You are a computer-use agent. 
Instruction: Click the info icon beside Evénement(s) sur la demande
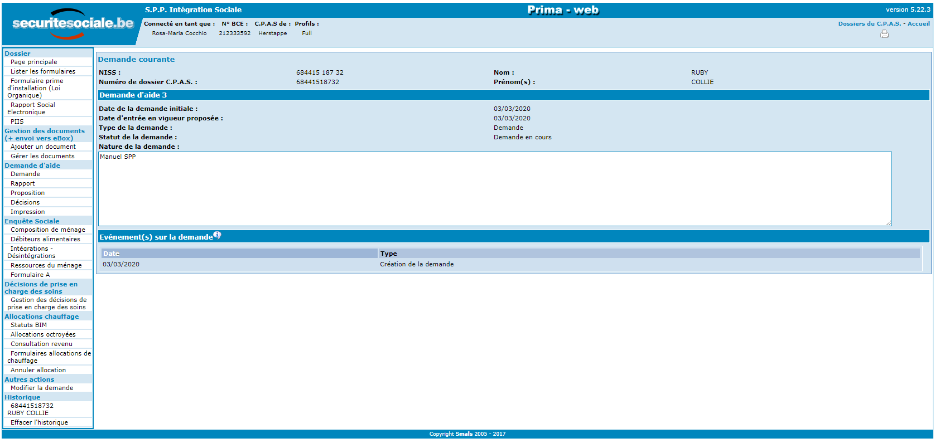click(x=217, y=235)
